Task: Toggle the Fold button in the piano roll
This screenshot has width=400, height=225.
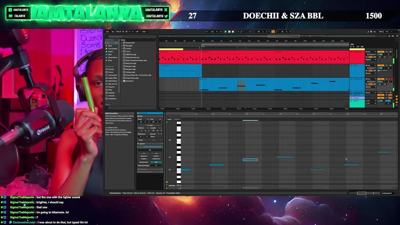Action: [x=169, y=119]
